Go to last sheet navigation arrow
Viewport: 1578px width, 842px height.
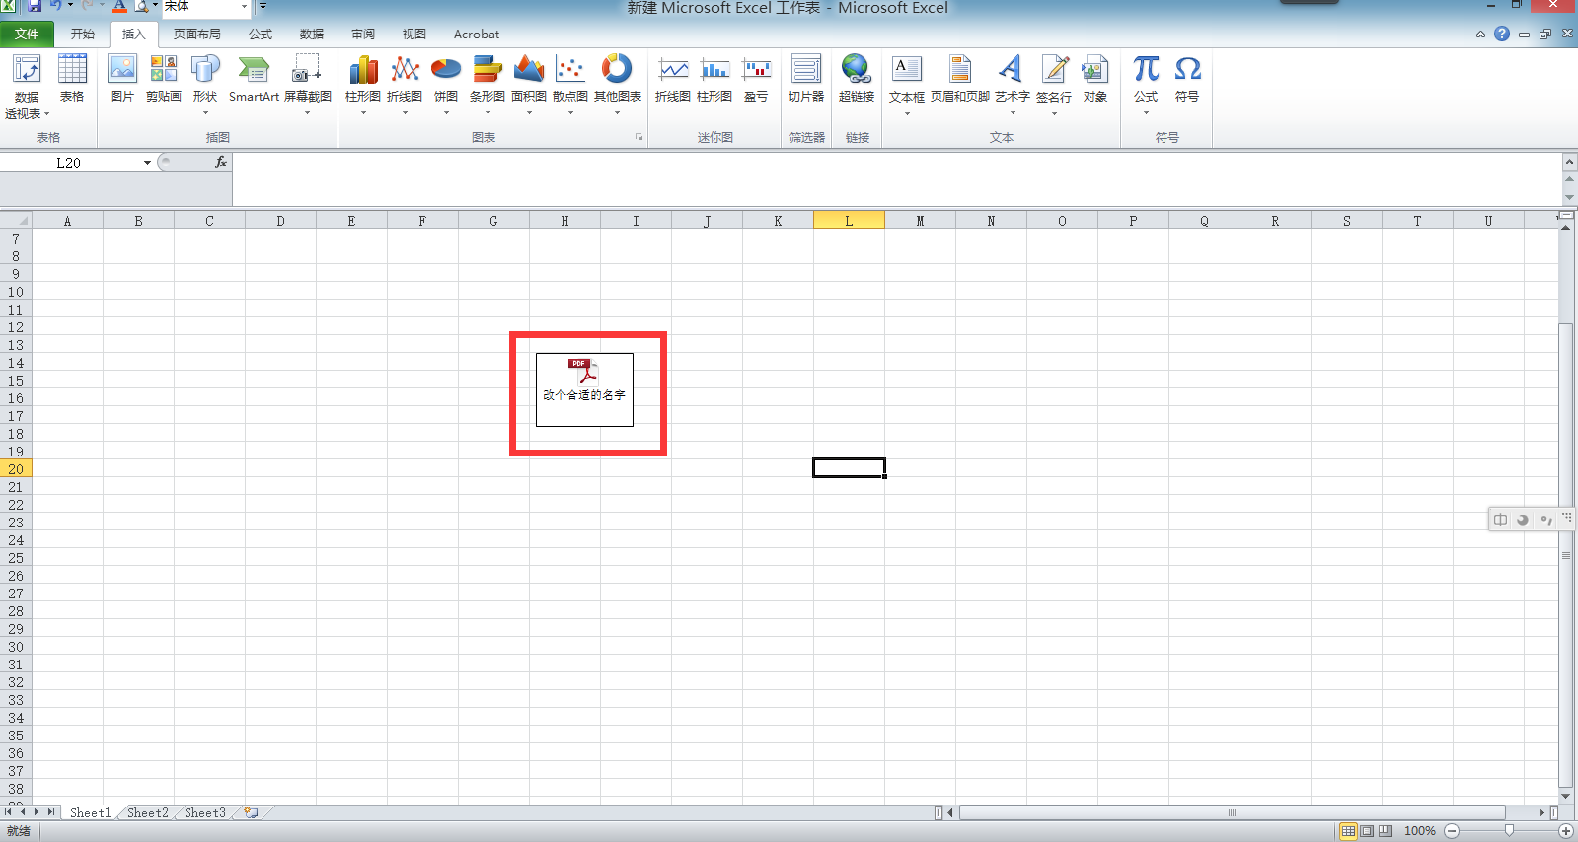[x=51, y=812]
